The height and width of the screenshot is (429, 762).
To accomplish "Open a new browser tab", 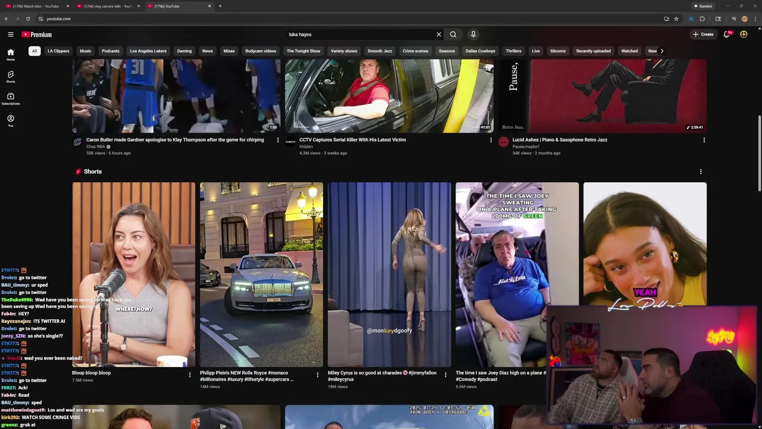I will pos(220,6).
